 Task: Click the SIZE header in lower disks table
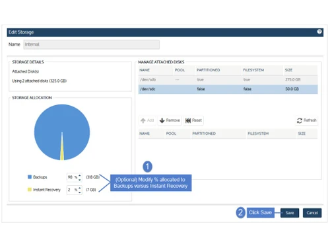302,134
